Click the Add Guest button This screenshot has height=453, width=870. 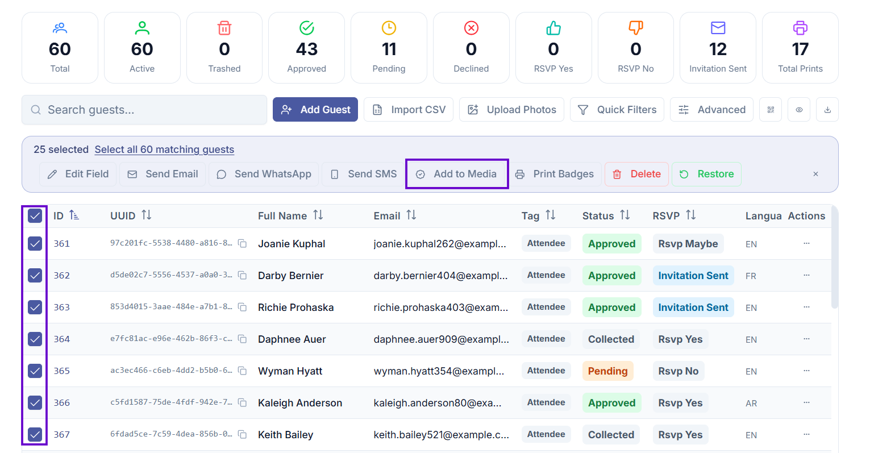[315, 110]
